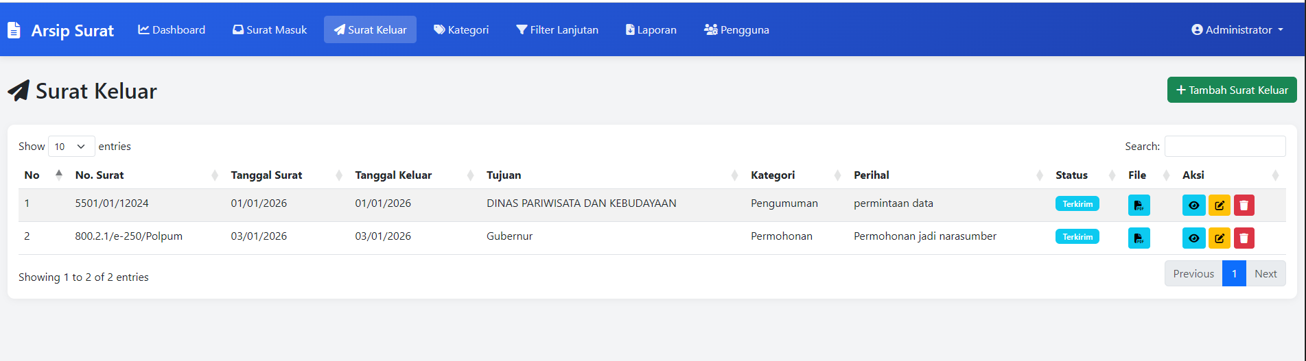Sort table by No column

coord(43,175)
